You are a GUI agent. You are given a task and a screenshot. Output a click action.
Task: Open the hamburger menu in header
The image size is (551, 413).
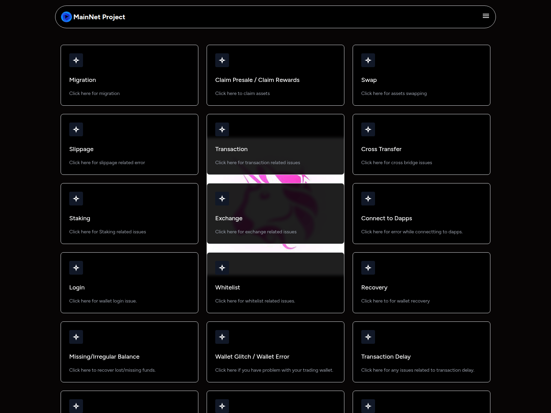coord(486,16)
